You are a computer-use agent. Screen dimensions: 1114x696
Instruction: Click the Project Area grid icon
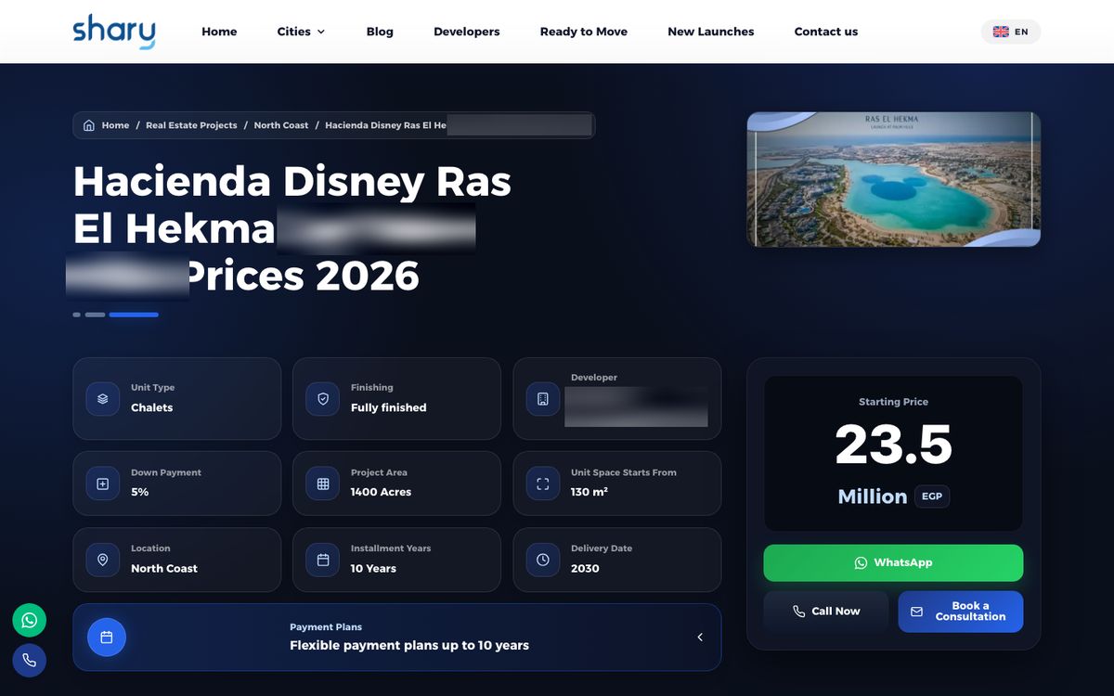323,483
